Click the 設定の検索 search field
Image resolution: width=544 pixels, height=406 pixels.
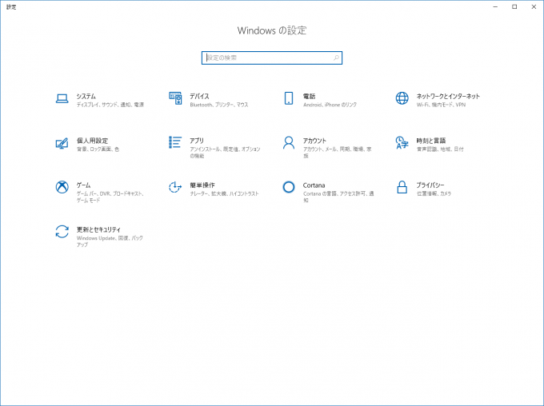click(x=272, y=58)
